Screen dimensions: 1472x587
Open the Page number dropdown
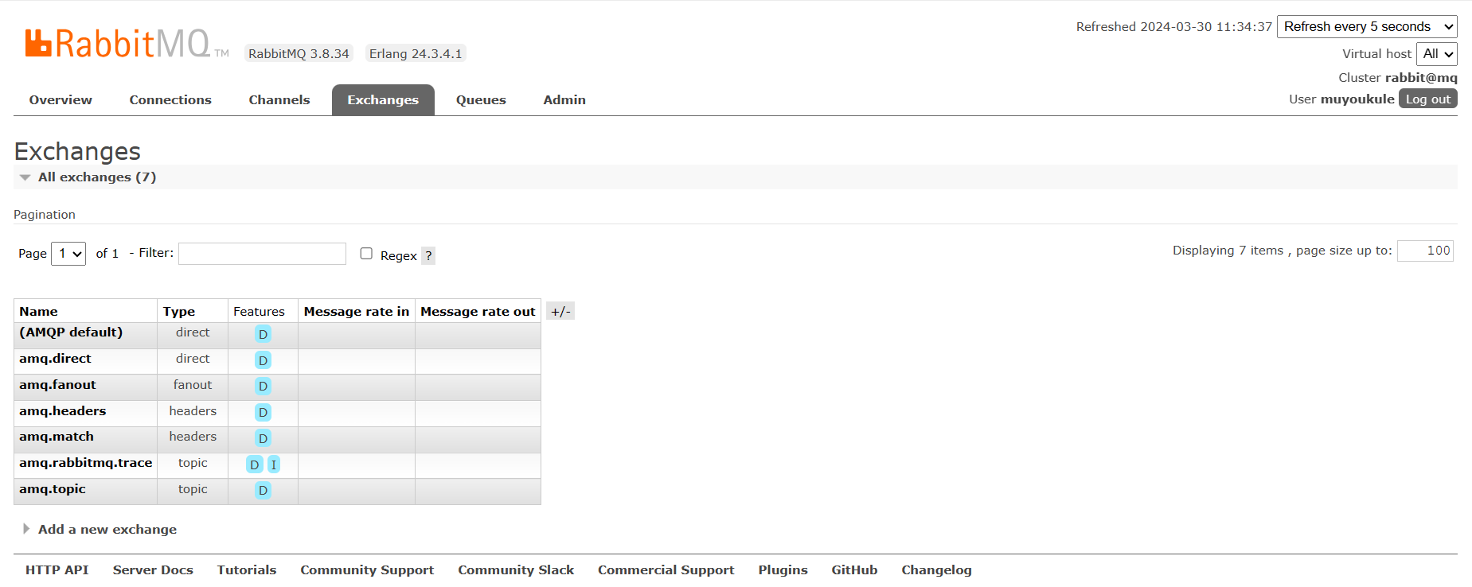[68, 254]
